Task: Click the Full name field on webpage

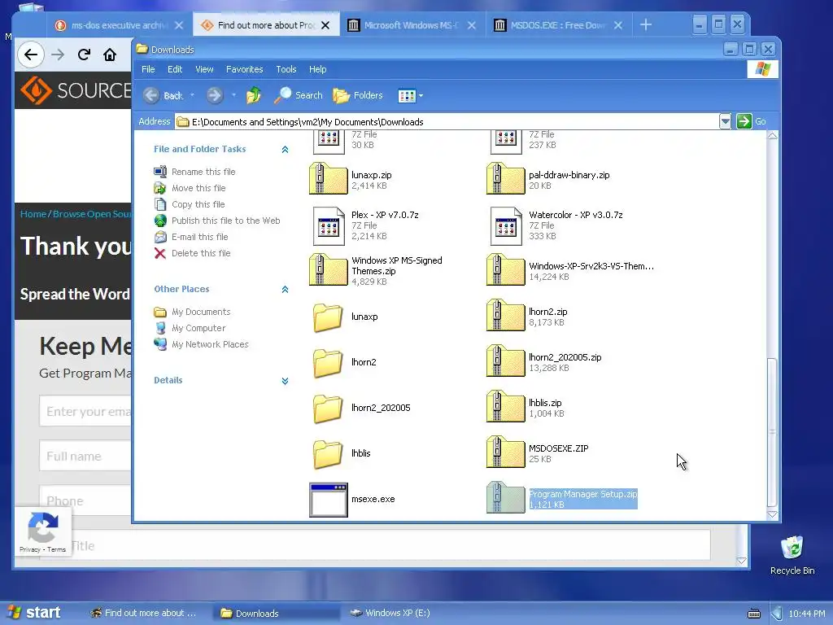Action: pyautogui.click(x=85, y=456)
